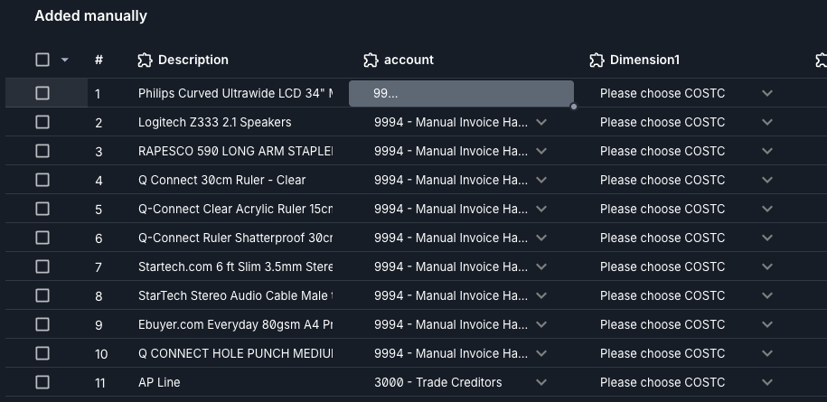
Task: Open the header checkbox selection arrow
Action: click(64, 61)
